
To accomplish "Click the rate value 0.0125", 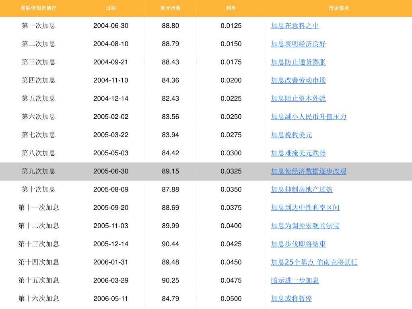I will click(231, 26).
